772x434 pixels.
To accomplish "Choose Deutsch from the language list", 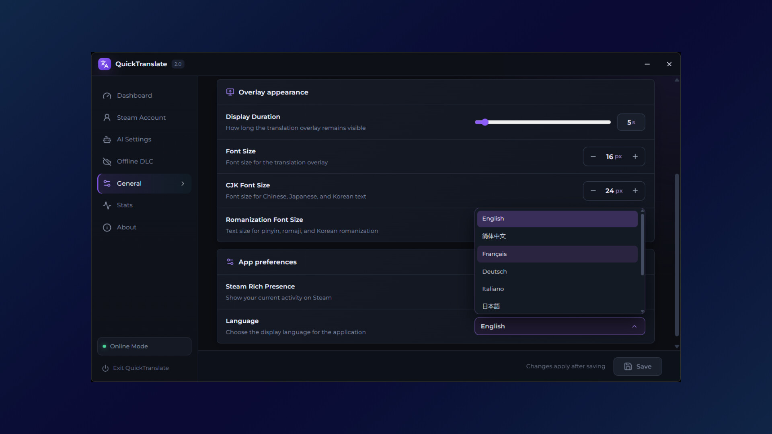I will tap(557, 272).
